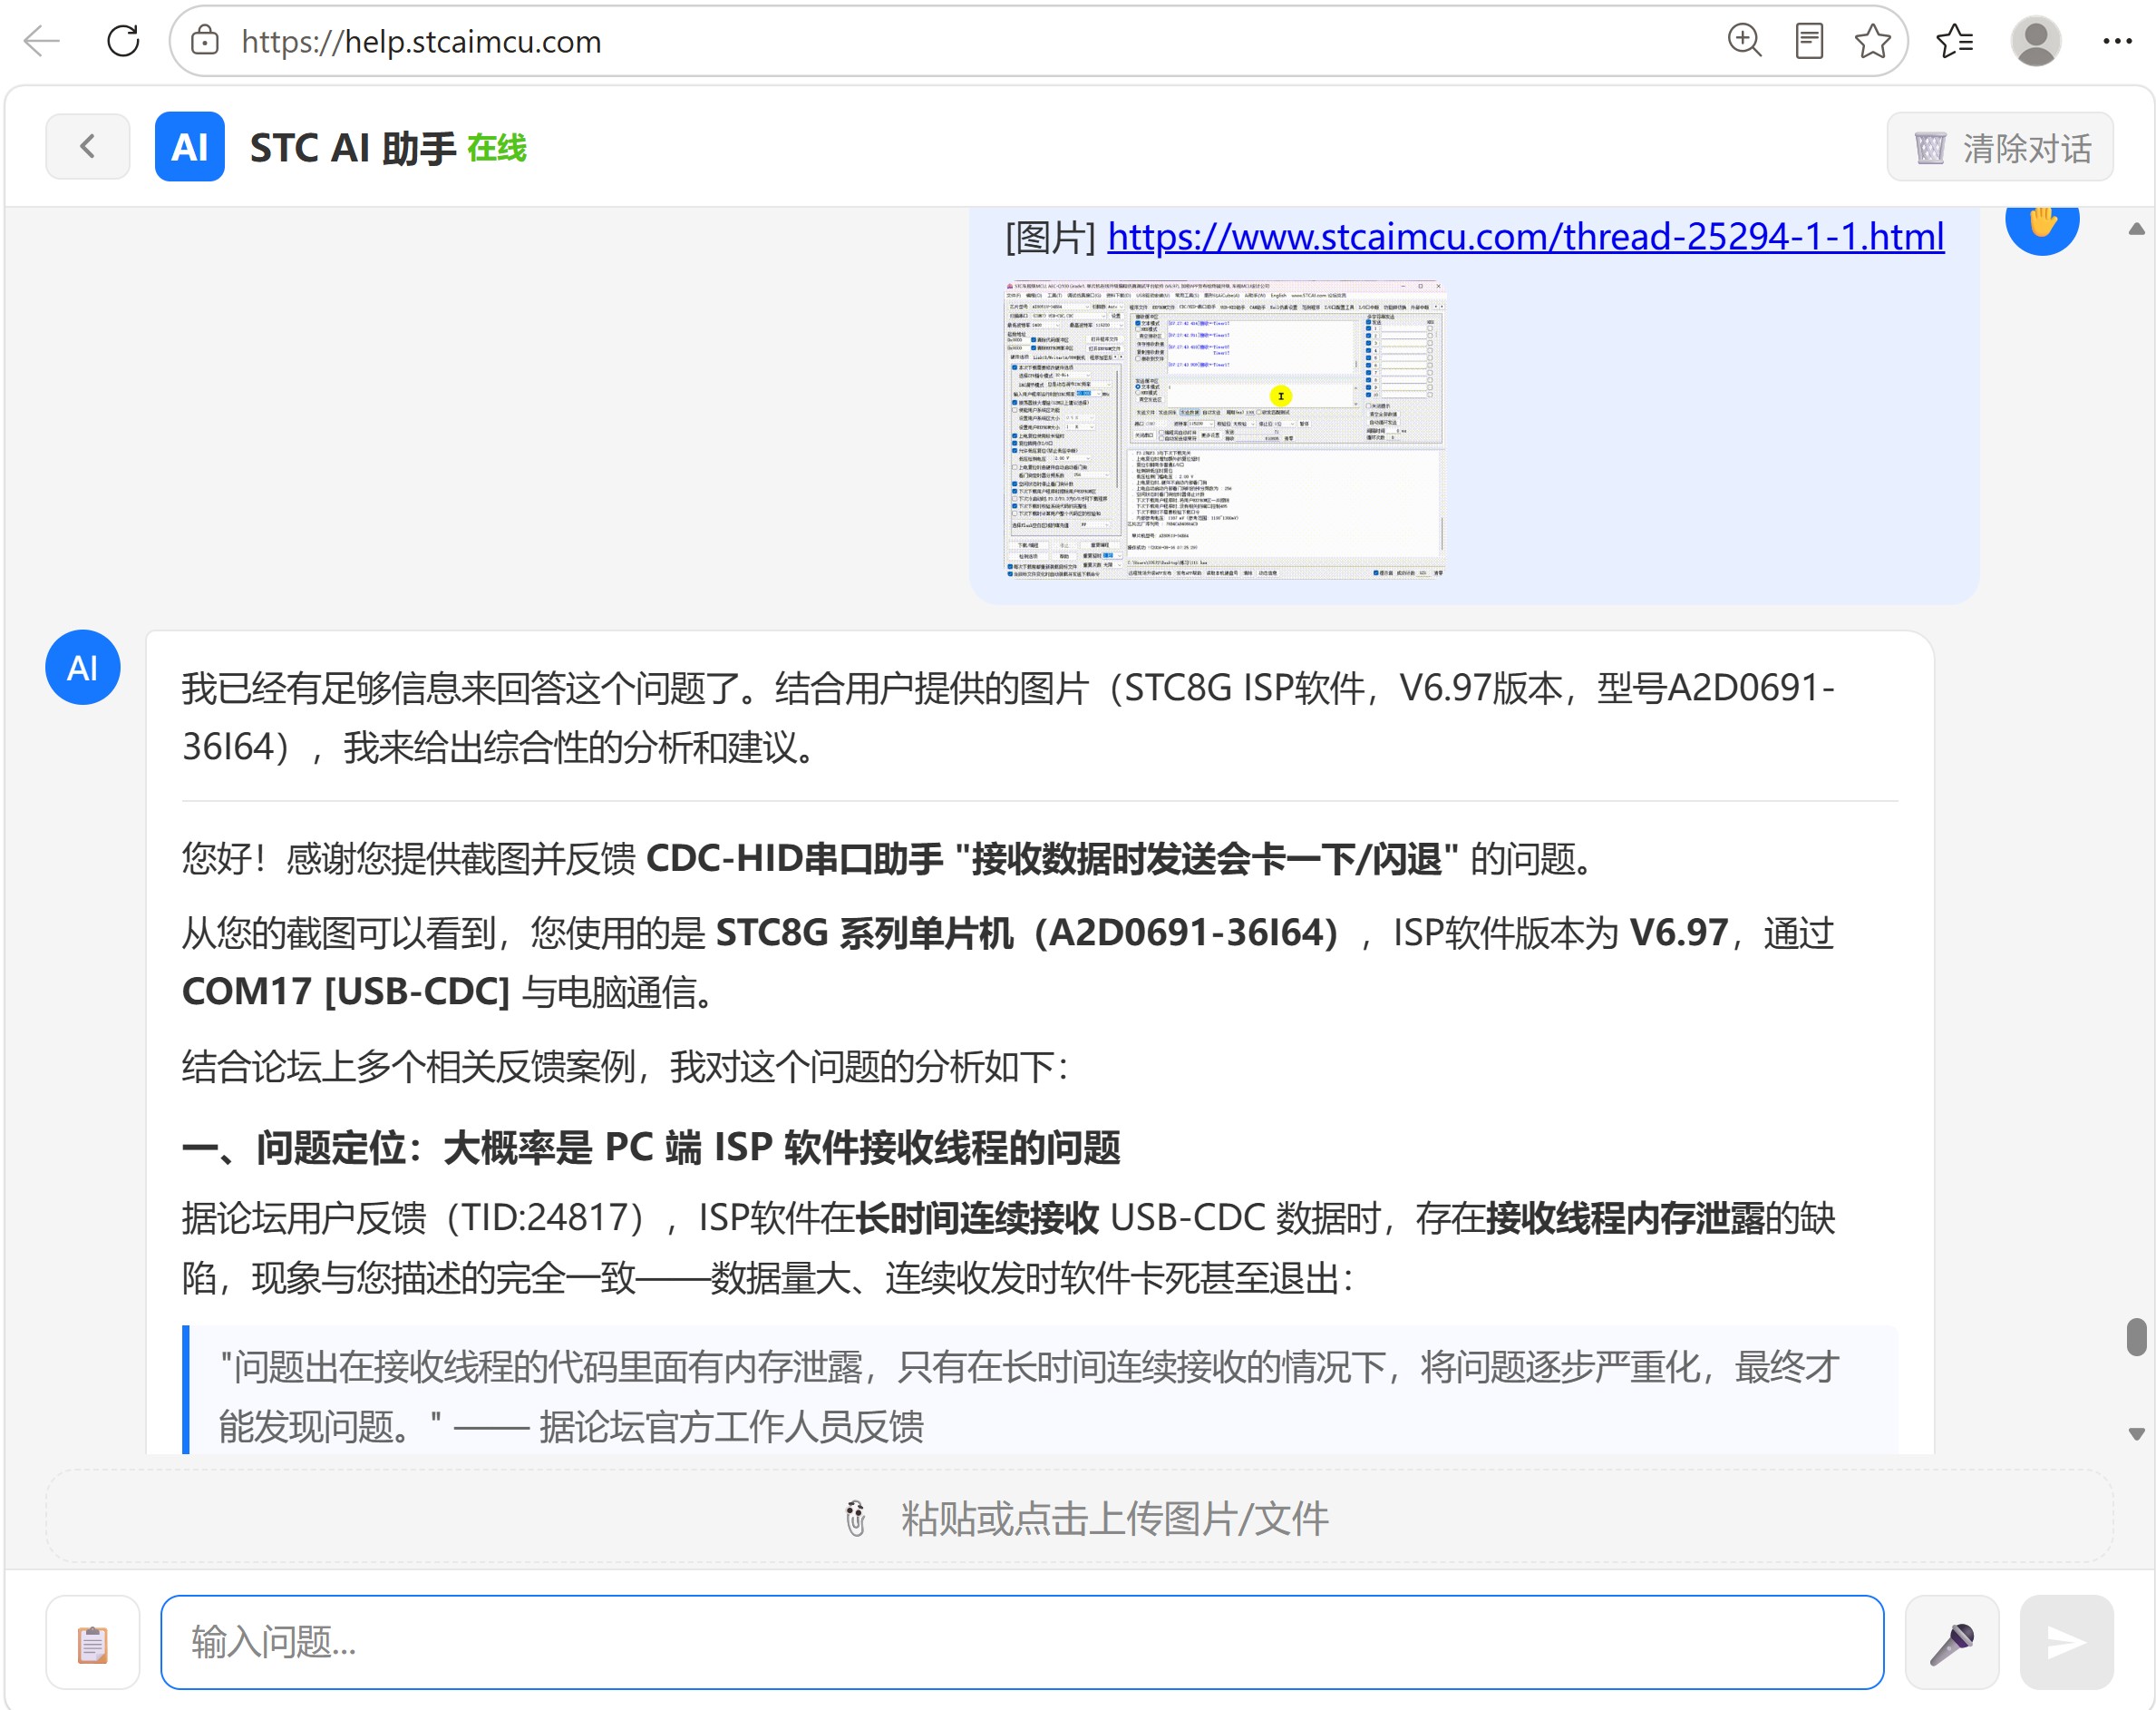
Task: Click the scrollbar up arrow
Action: [2136, 228]
